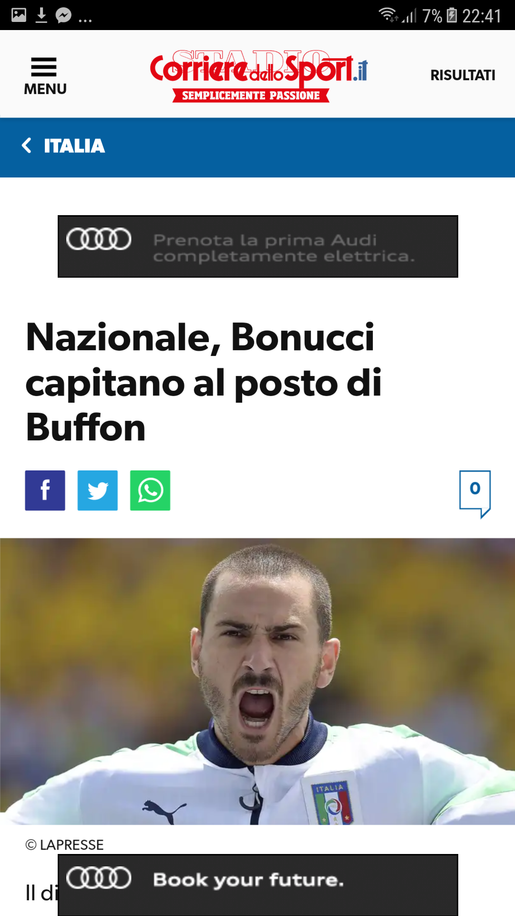Select the ITALIA category label
515x916 pixels.
pos(74,146)
